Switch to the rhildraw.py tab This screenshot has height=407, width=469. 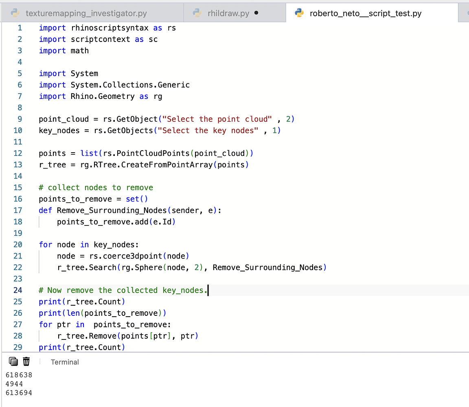(x=228, y=13)
